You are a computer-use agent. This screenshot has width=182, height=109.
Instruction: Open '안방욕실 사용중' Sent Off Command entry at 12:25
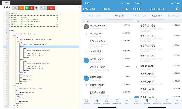pos(107,43)
